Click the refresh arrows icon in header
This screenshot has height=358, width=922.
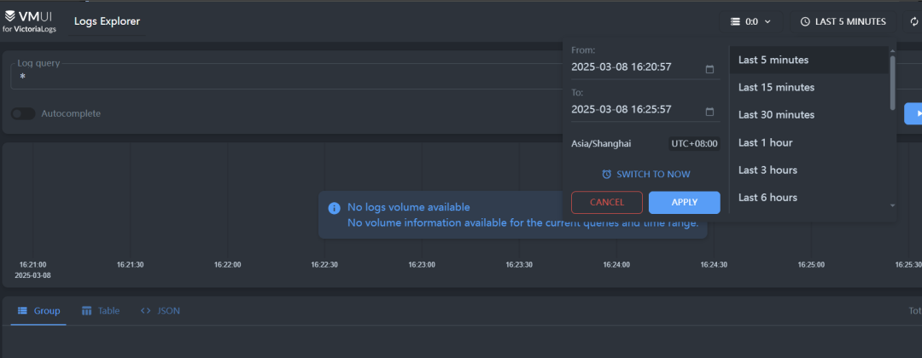914,21
